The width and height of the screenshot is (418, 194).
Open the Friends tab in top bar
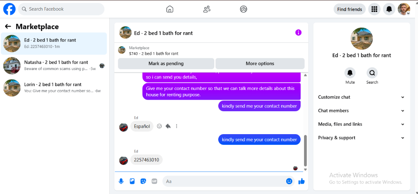point(207,9)
